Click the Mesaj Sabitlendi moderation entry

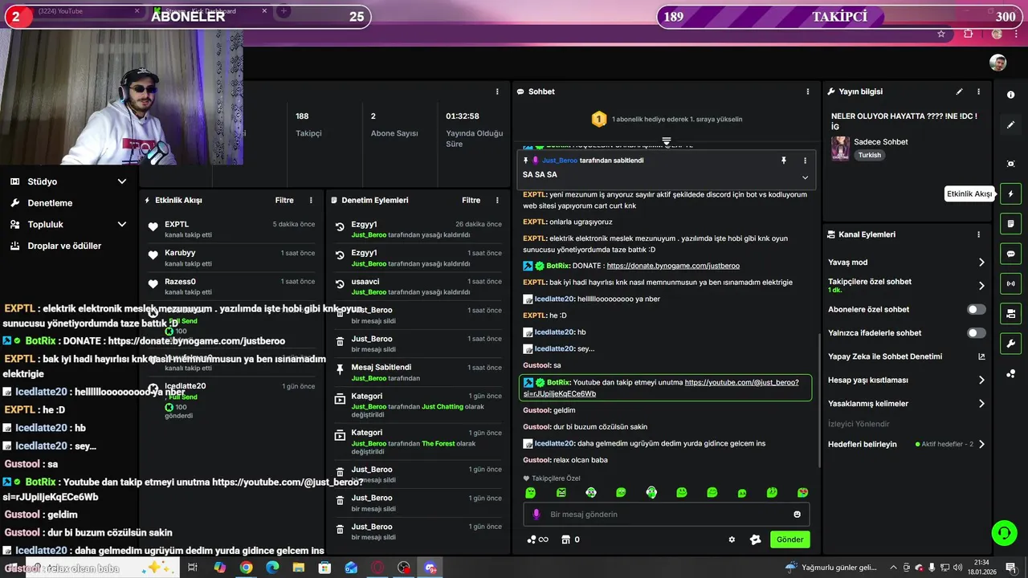click(418, 372)
